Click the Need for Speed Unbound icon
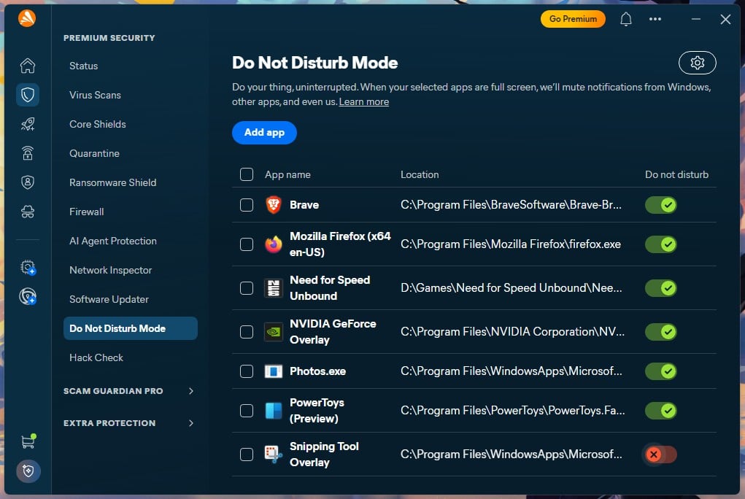 click(x=273, y=288)
